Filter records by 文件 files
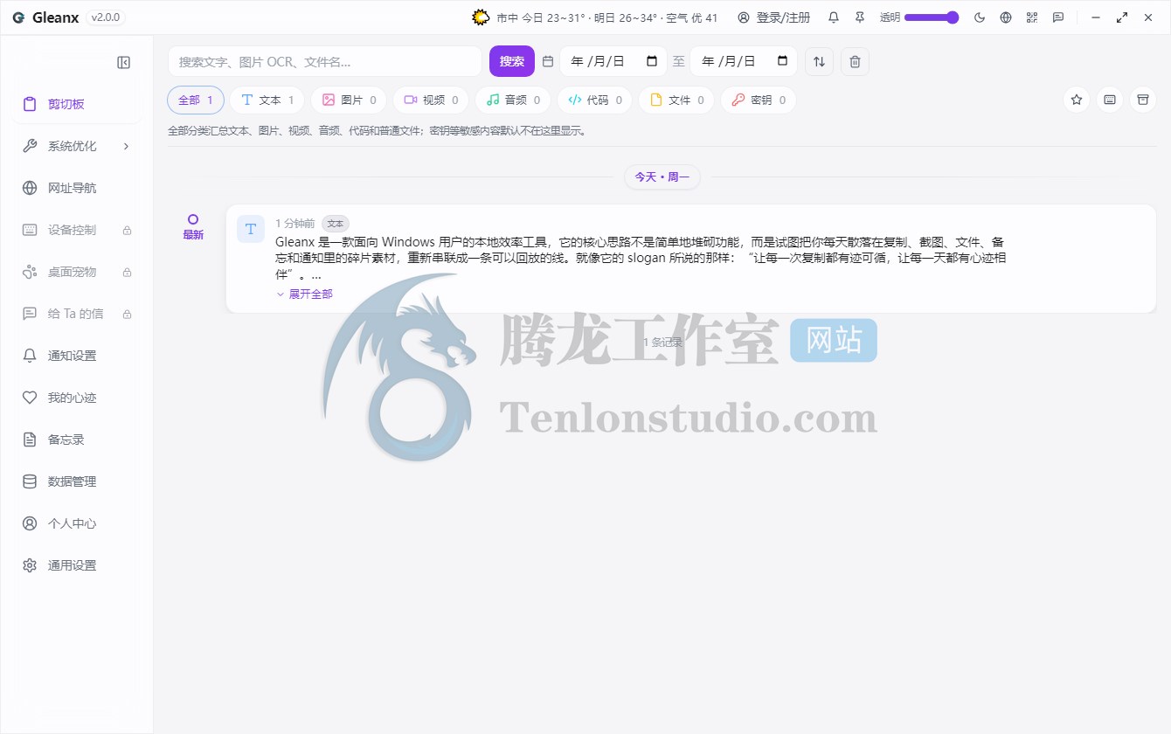 [676, 100]
